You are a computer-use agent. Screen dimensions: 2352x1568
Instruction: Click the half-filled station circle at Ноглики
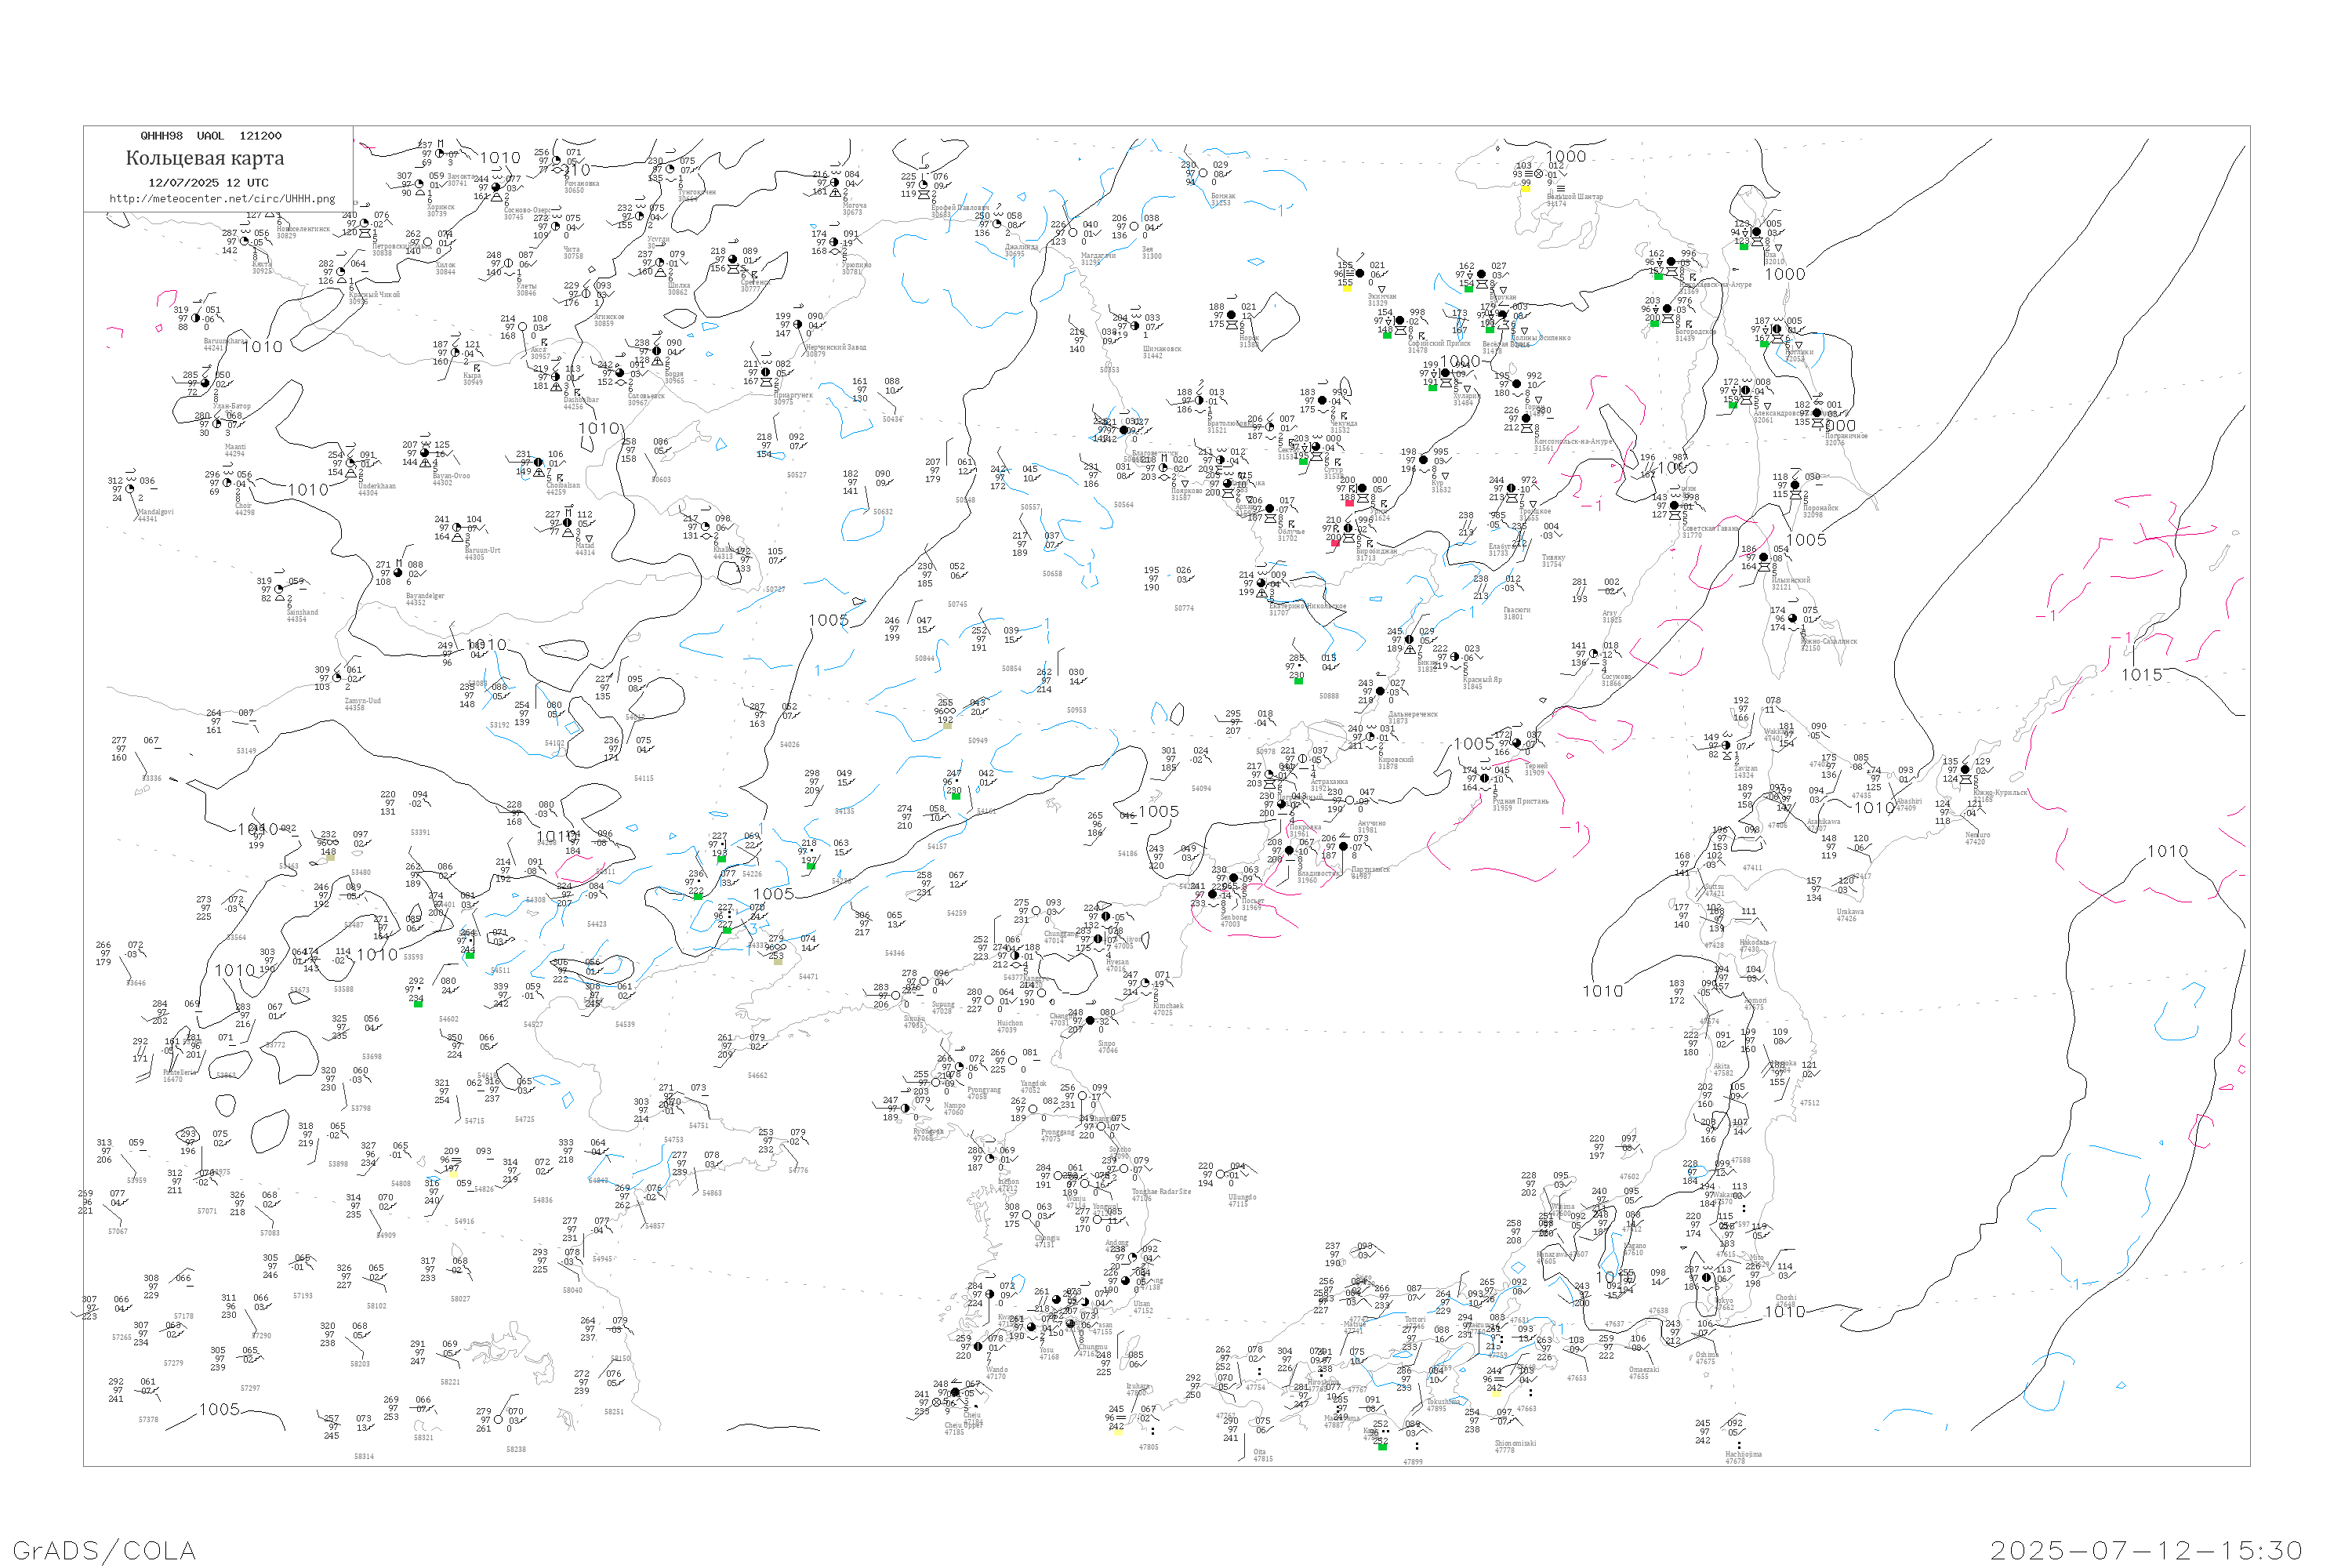coord(1777,329)
